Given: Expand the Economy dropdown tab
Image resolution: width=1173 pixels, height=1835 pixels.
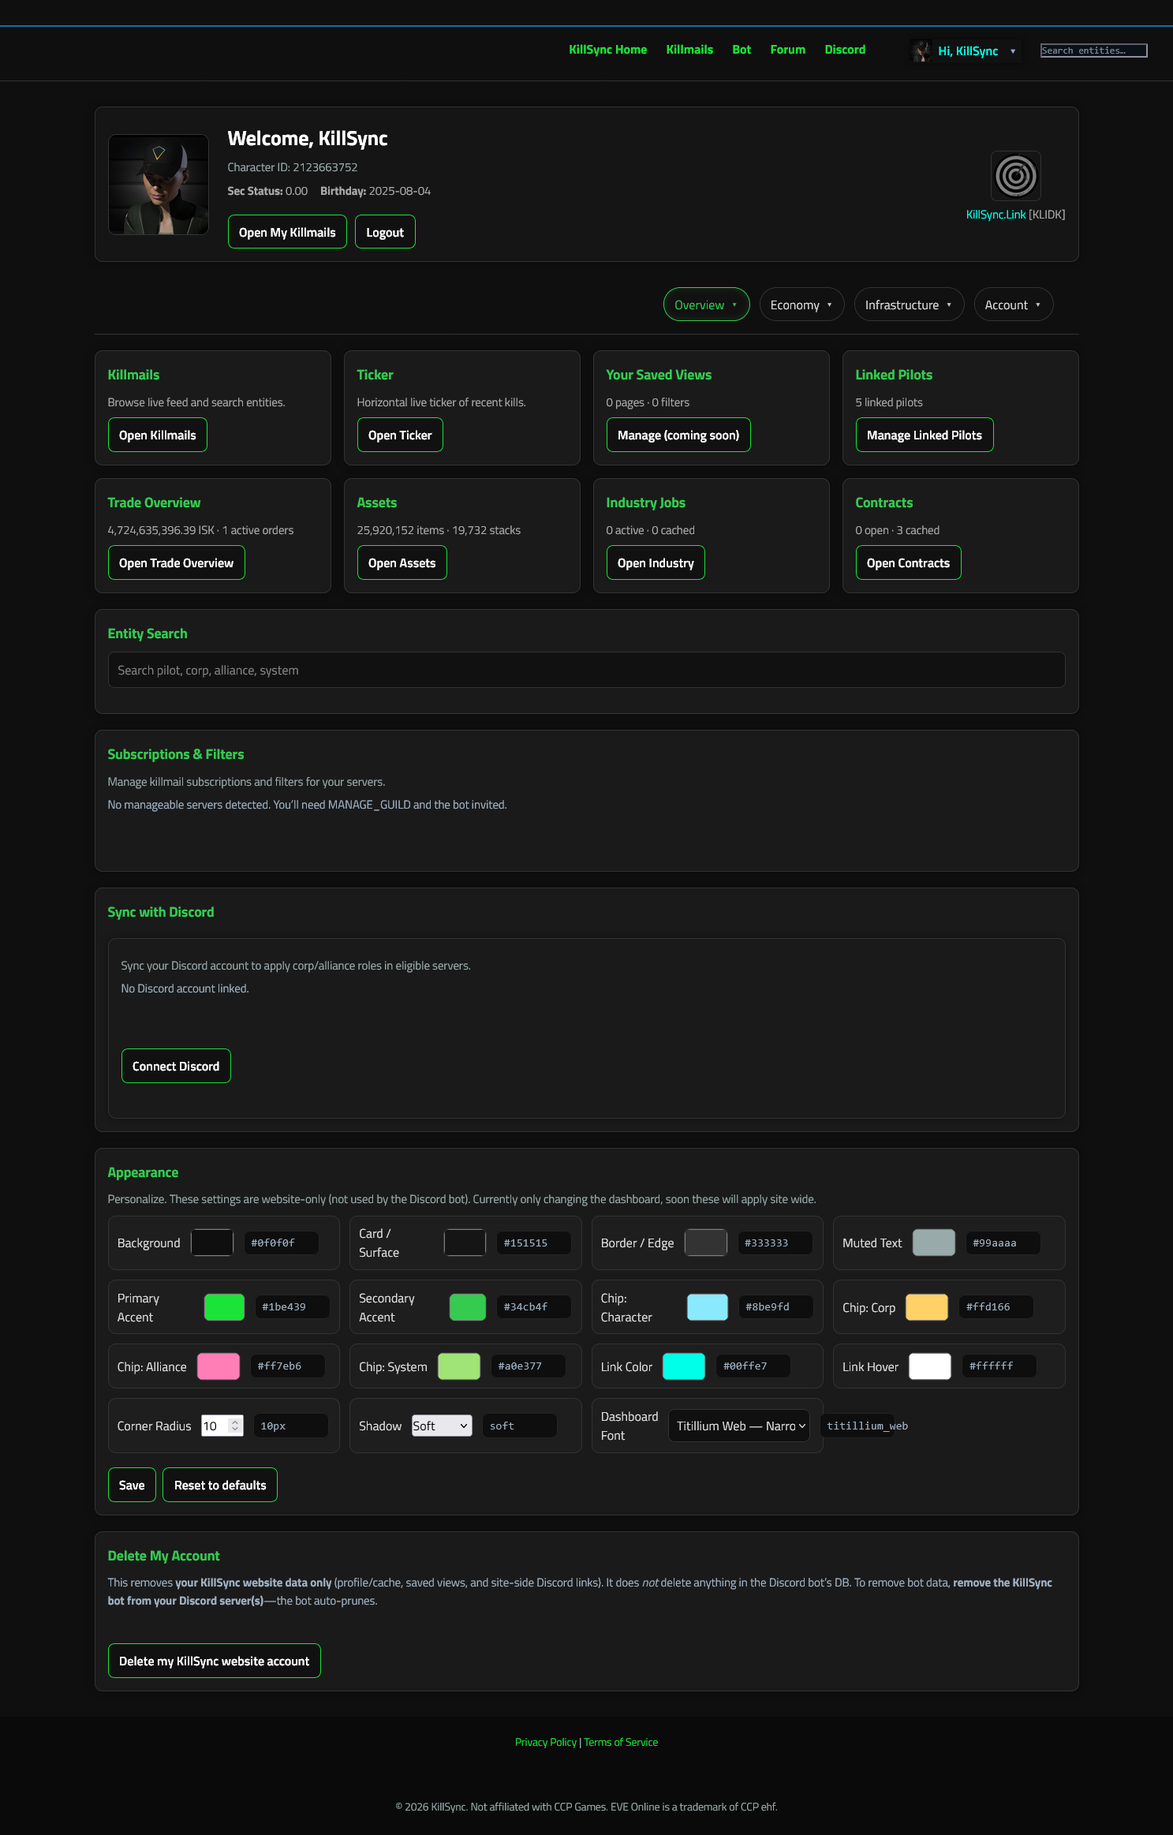Looking at the screenshot, I should 801,305.
